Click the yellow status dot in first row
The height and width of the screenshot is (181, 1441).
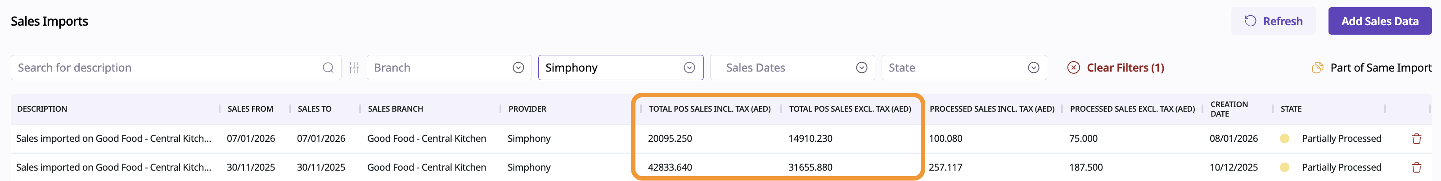pyautogui.click(x=1284, y=138)
